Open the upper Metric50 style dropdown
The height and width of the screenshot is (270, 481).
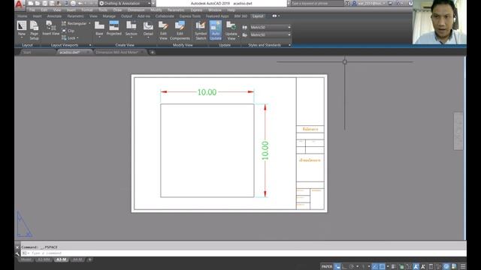click(270, 27)
